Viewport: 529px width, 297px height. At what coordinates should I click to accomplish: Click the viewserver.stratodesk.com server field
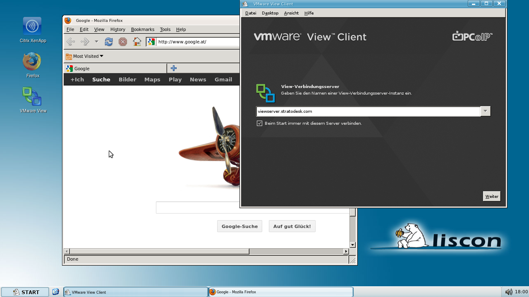368,111
